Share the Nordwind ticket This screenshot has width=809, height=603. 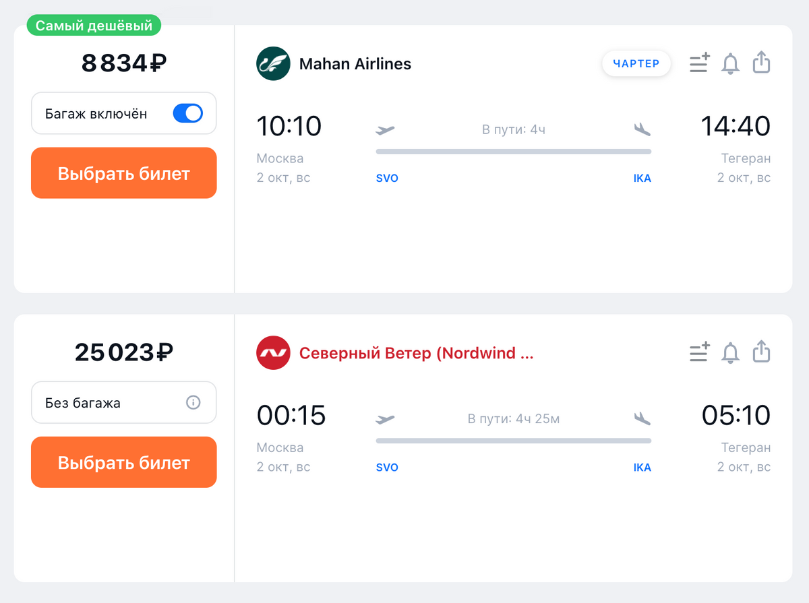pos(761,351)
